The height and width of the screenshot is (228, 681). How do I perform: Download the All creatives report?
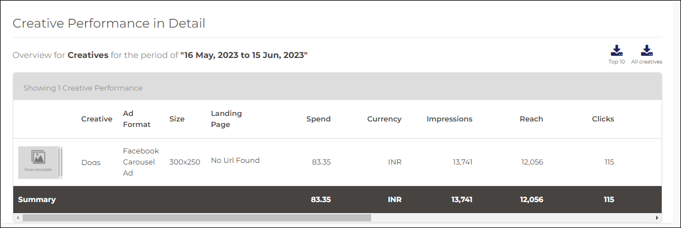647,55
